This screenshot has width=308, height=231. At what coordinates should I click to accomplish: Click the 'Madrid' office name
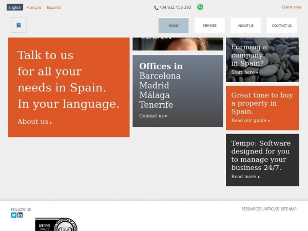click(154, 85)
